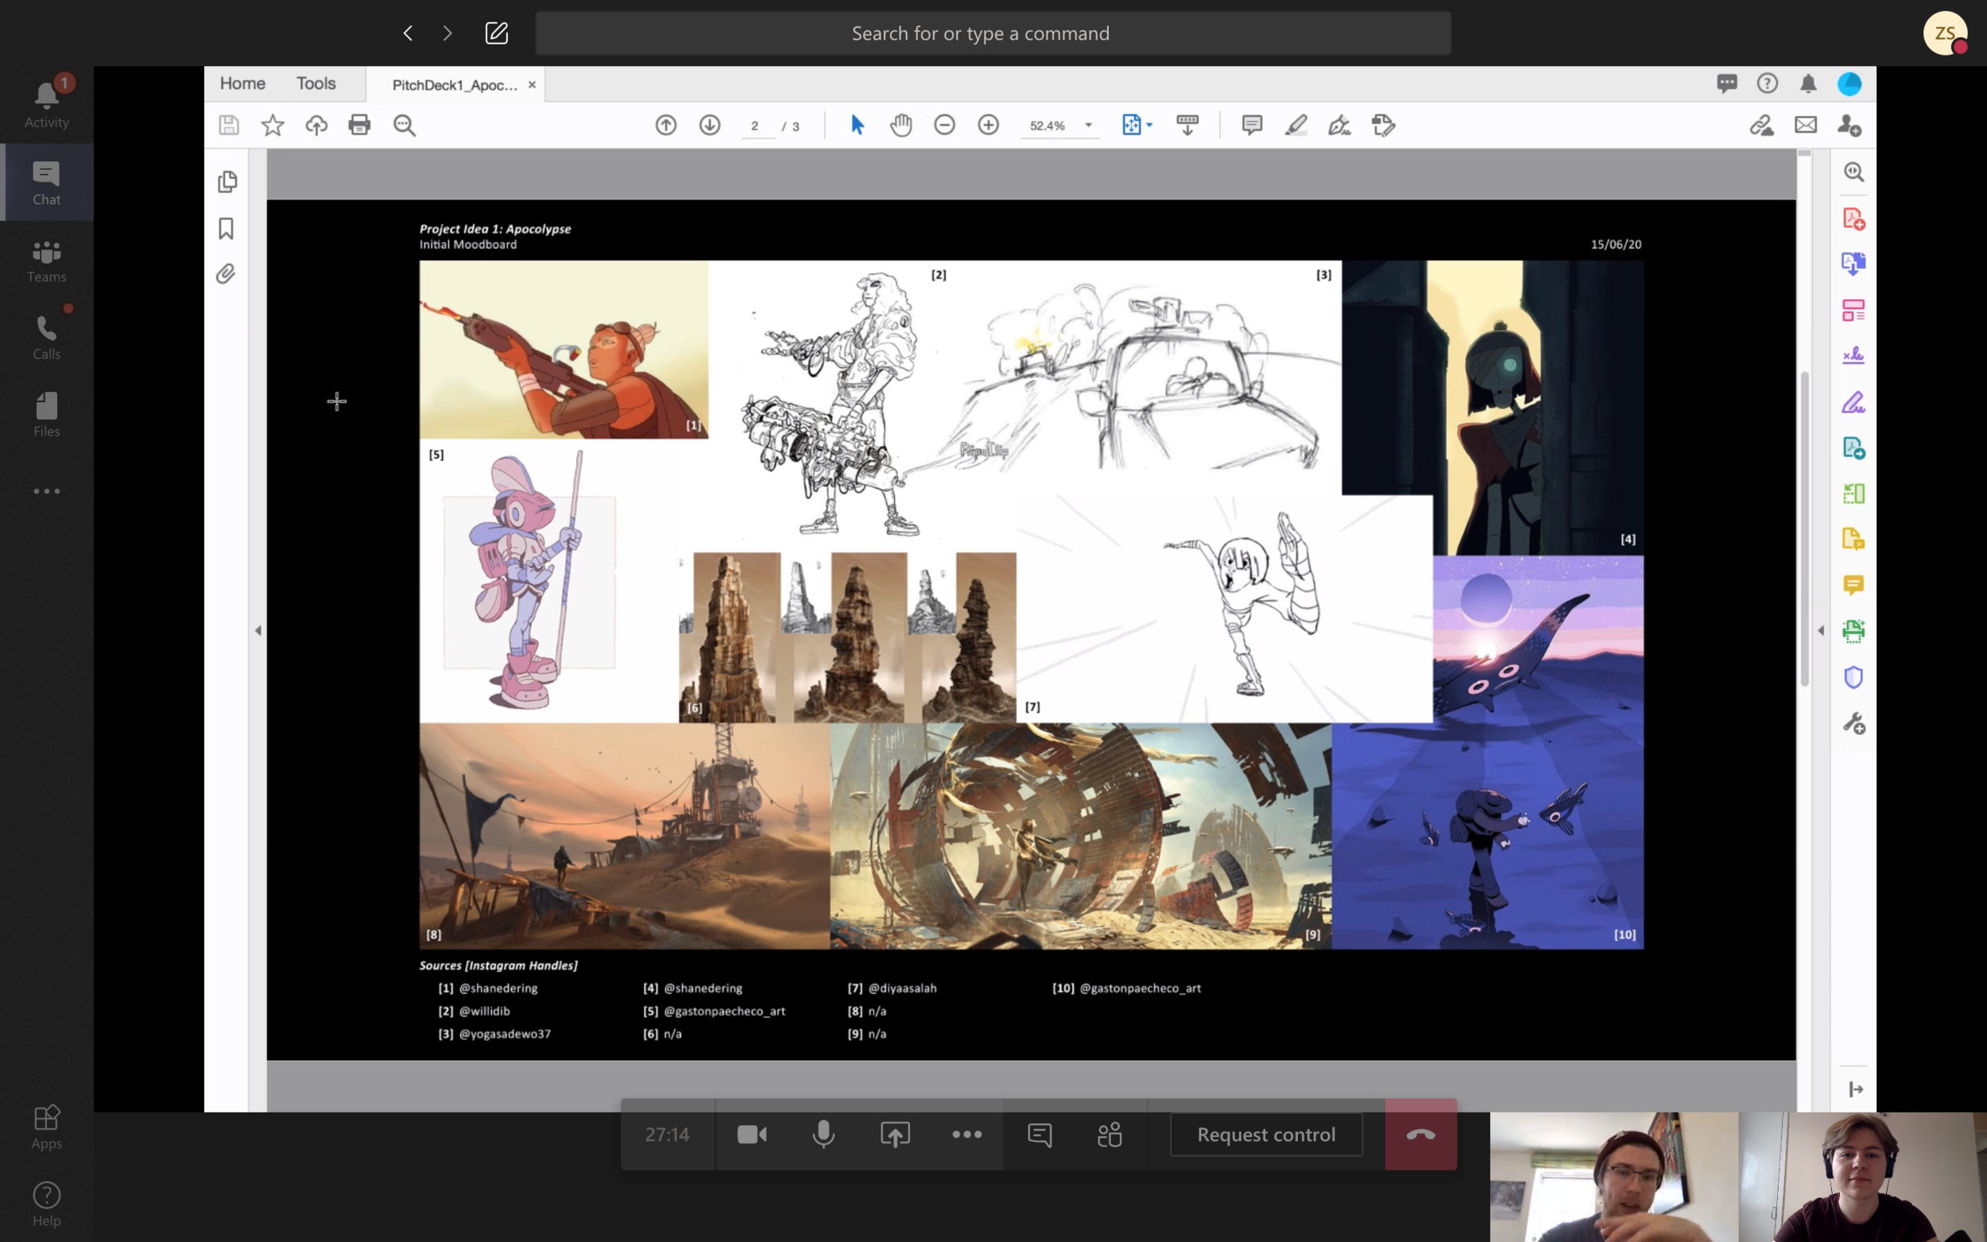Open Fill & Sign tool in right pane
1987x1242 pixels.
[1853, 401]
